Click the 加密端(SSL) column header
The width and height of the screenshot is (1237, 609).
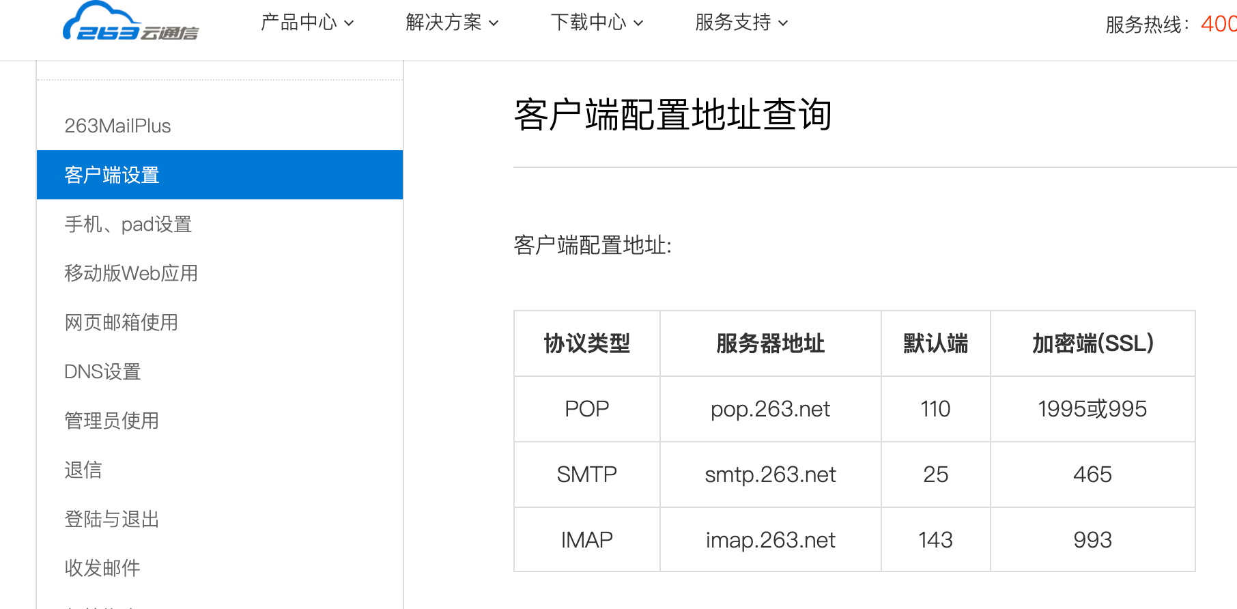[1093, 343]
